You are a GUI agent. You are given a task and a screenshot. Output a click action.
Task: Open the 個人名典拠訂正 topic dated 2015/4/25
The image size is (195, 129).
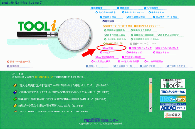pos(63,86)
